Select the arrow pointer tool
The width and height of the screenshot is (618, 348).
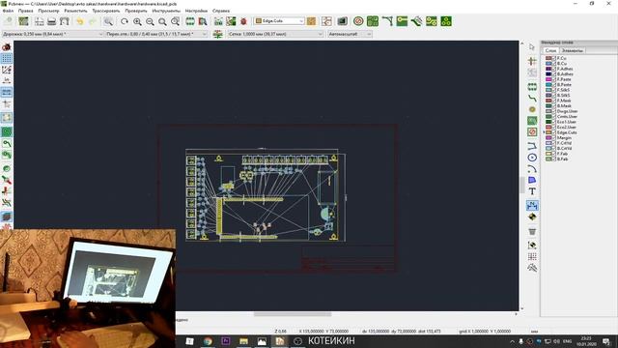click(x=532, y=47)
